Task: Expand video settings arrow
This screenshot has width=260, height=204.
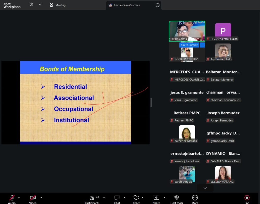Action: 41,198
